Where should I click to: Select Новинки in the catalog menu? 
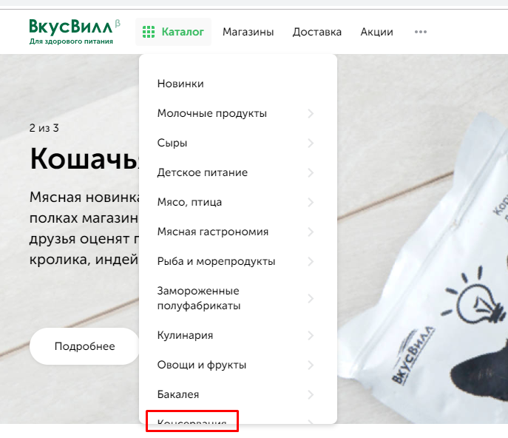point(180,84)
